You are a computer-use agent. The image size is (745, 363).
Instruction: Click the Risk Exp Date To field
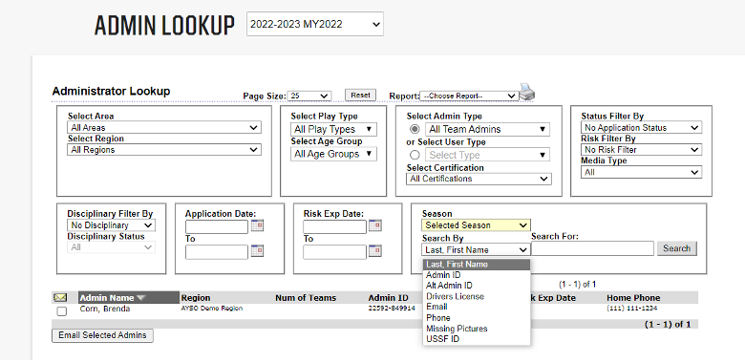[x=334, y=252]
